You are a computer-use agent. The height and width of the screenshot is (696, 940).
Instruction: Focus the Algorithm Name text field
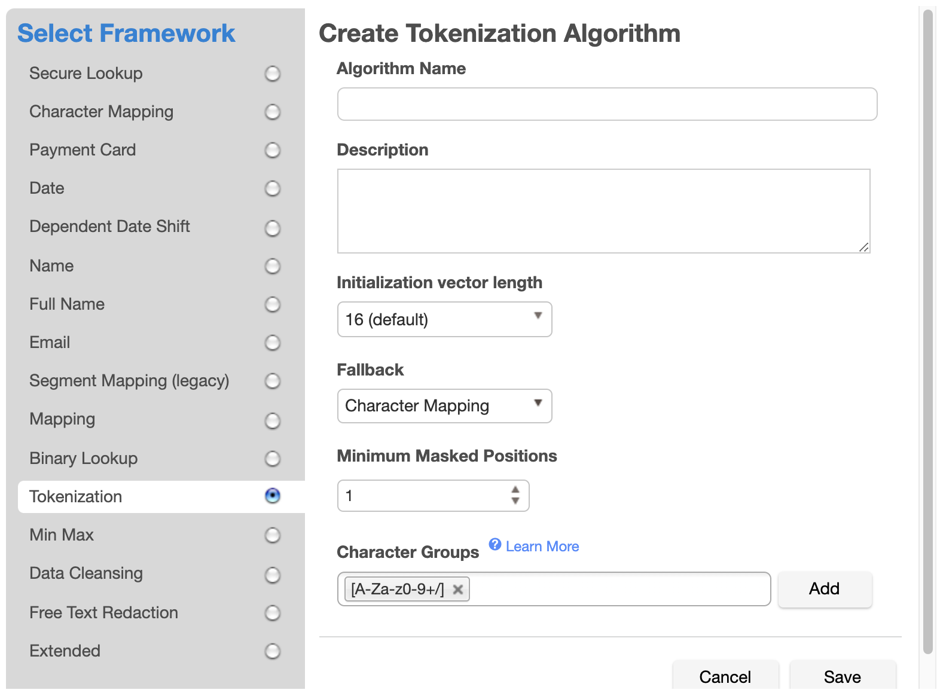[x=607, y=104]
